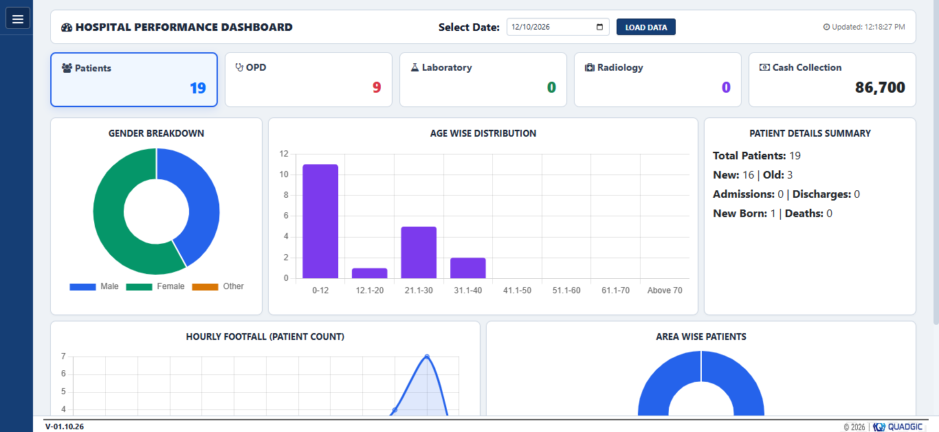Click the Hourly Footfall chart title
The height and width of the screenshot is (432, 939).
265,337
